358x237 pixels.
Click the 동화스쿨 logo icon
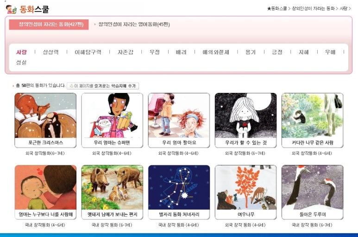point(11,9)
